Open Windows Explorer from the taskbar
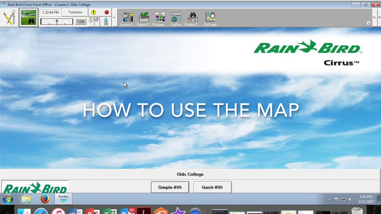Viewport: 381px width, 214px height. [26, 199]
